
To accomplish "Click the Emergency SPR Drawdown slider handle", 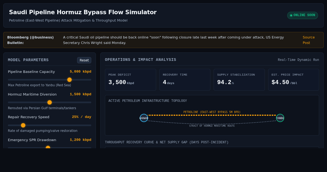I will tap(48, 147).
